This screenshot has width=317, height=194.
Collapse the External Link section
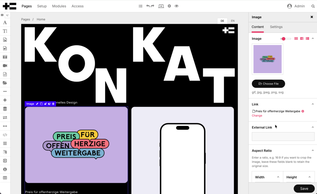coord(313,127)
